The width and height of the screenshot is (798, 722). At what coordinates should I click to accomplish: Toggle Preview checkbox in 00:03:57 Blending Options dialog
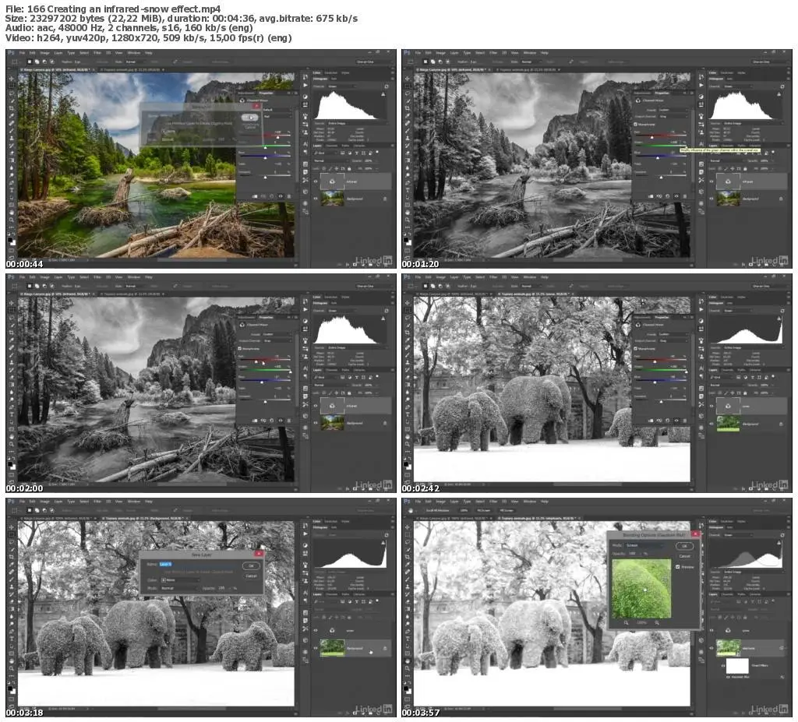tap(677, 567)
